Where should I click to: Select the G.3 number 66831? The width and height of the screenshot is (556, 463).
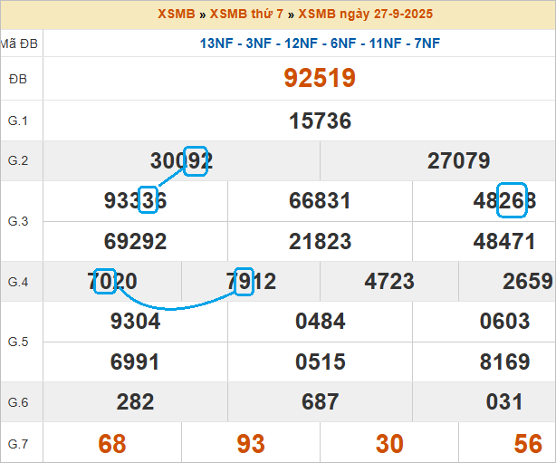(320, 201)
